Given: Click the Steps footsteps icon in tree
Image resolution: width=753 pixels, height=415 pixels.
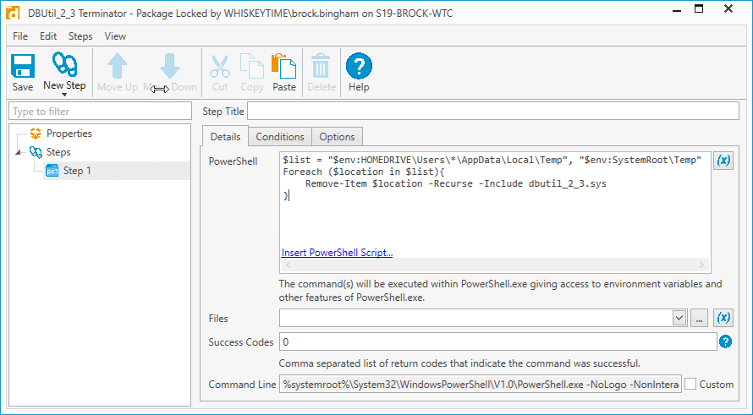Looking at the screenshot, I should coord(36,152).
